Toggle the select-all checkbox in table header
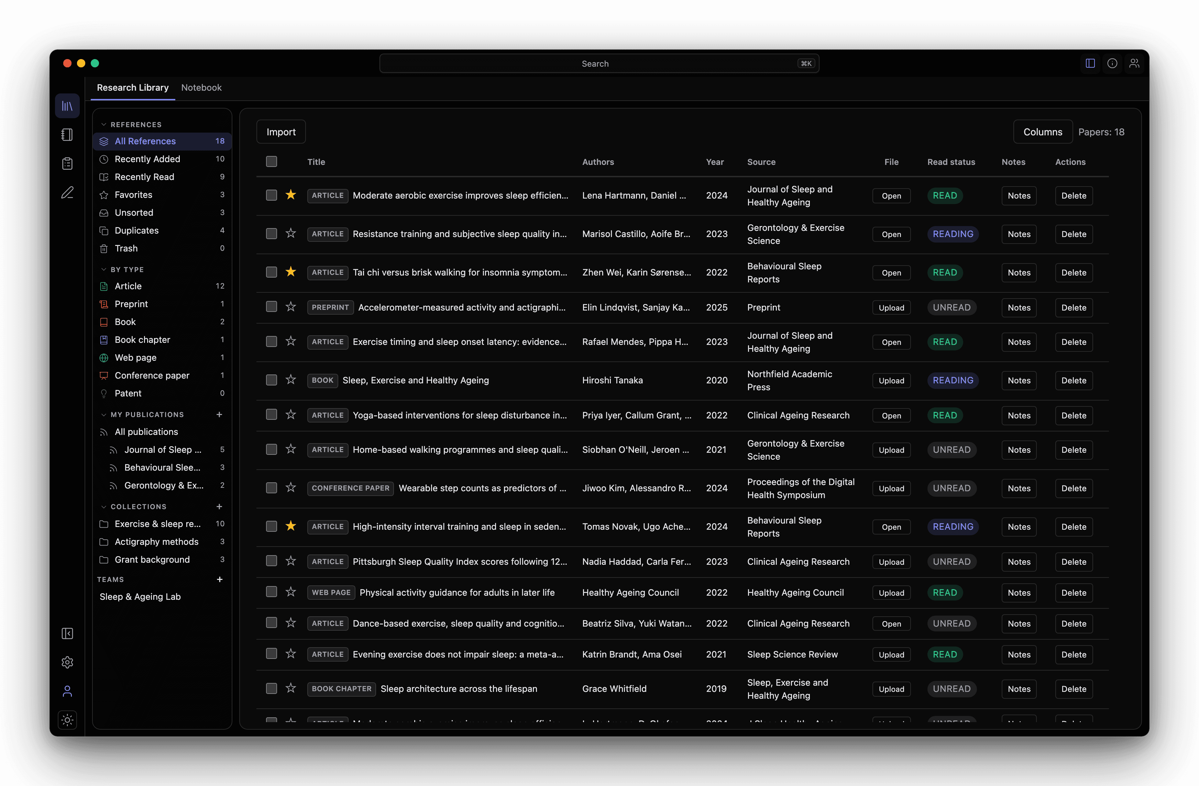This screenshot has height=786, width=1199. pos(272,161)
